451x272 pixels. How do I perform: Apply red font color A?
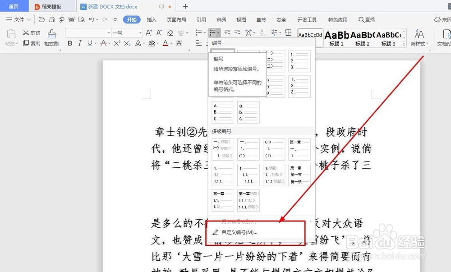click(165, 43)
